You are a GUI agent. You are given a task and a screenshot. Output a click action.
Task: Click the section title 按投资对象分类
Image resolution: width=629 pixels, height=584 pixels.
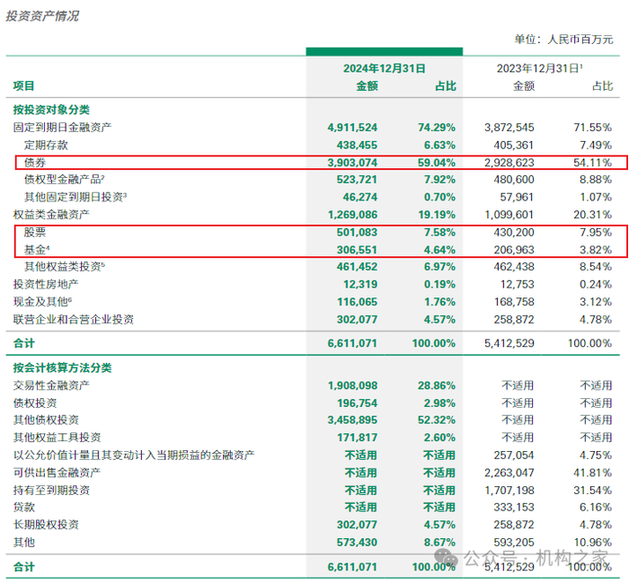[x=51, y=110]
